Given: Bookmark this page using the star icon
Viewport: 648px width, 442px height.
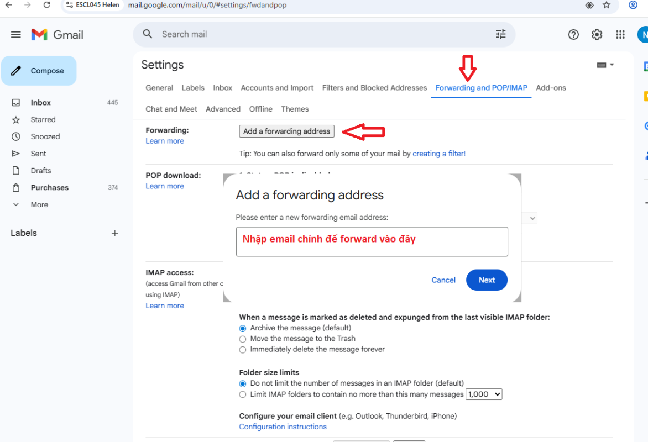Looking at the screenshot, I should [607, 5].
